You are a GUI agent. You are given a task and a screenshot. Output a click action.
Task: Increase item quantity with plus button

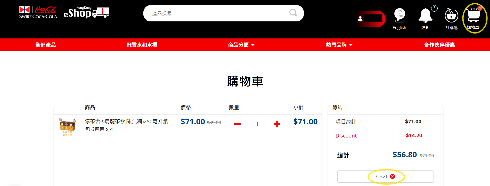[277, 124]
